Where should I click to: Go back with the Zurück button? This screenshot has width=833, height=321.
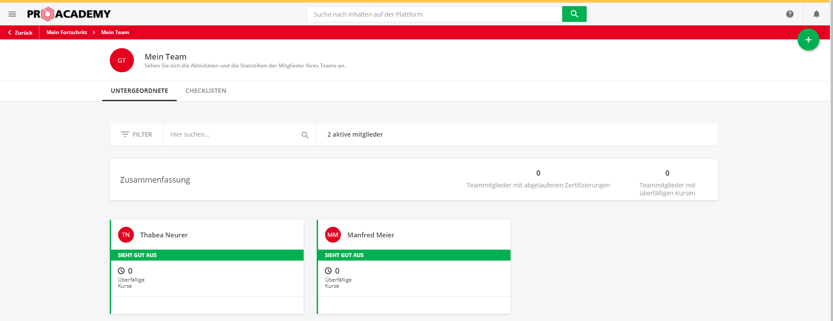point(20,32)
